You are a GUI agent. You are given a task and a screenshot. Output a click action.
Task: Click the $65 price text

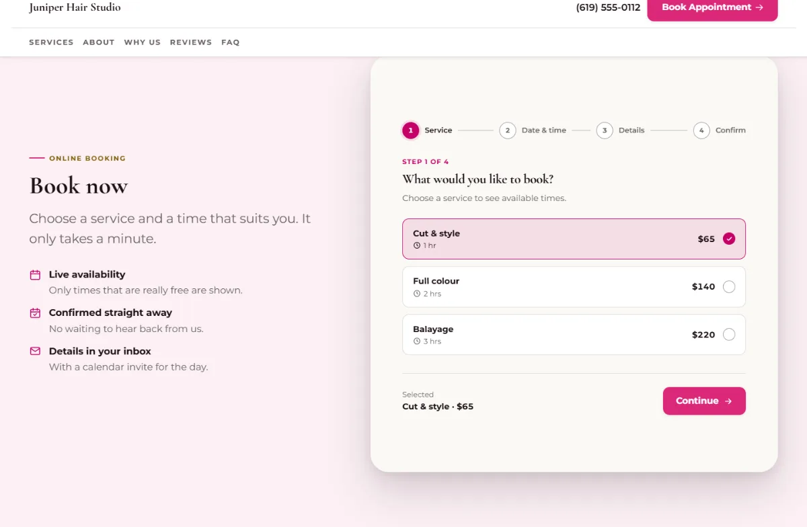[x=706, y=239]
